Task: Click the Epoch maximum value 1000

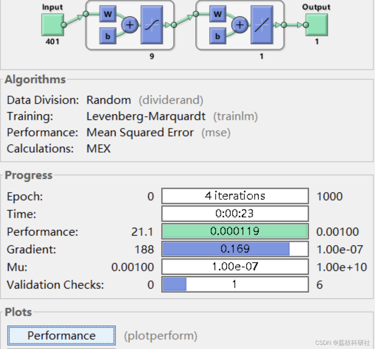Action: (x=330, y=196)
